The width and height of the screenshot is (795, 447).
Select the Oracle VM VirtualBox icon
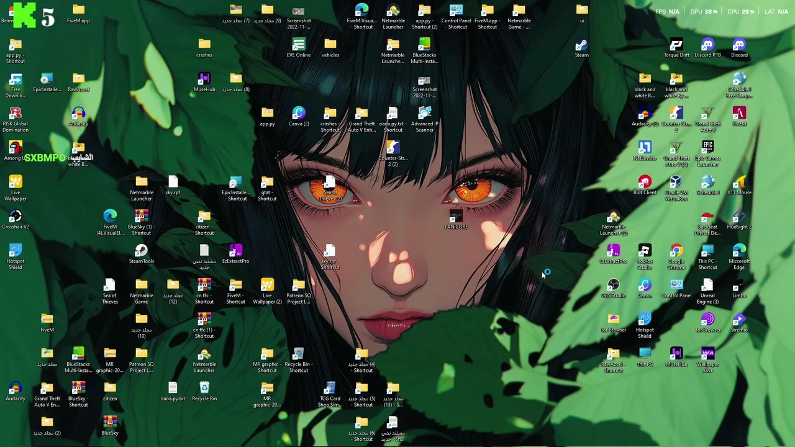point(676,188)
